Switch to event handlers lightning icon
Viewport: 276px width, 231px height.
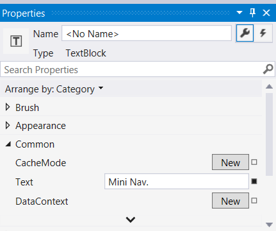pyautogui.click(x=263, y=33)
